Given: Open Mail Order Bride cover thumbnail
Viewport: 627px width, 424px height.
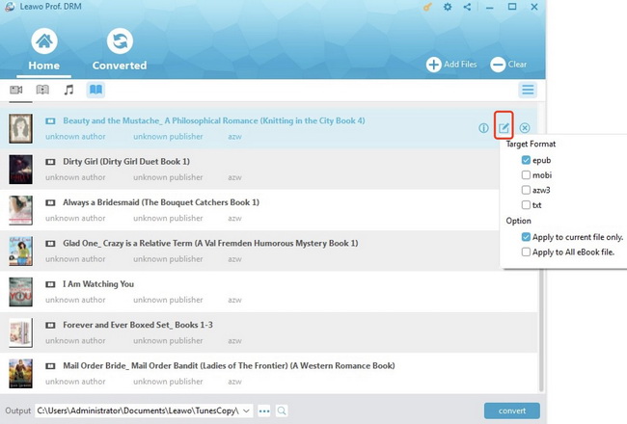Looking at the screenshot, I should tap(21, 373).
